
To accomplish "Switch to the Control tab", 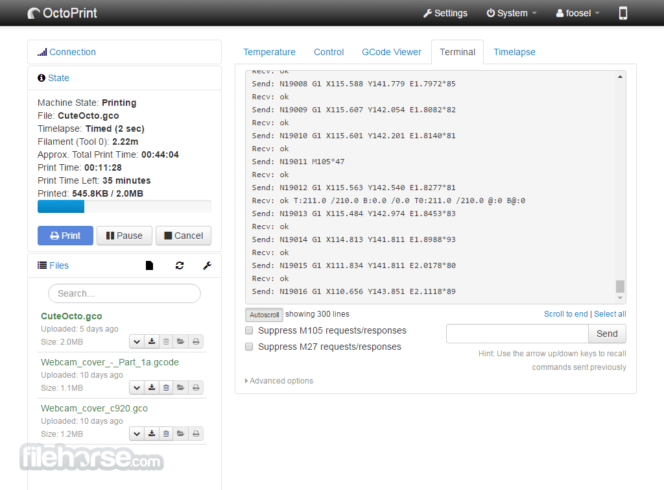I will 329,52.
